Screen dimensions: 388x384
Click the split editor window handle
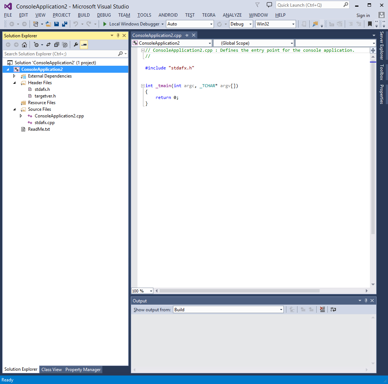point(373,51)
